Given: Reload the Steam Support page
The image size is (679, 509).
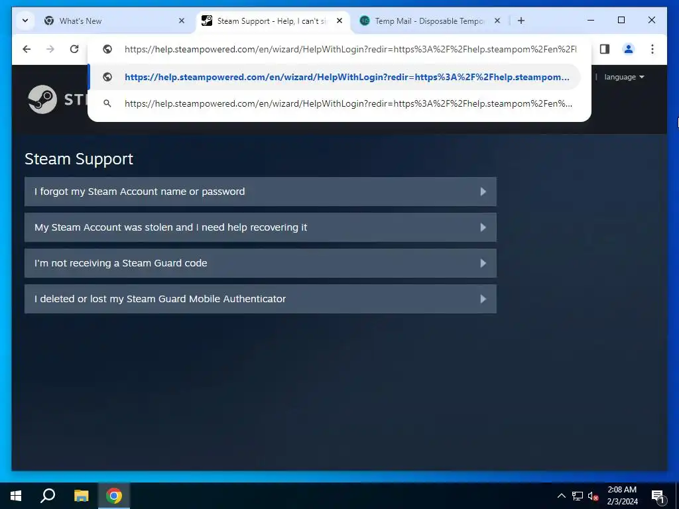Looking at the screenshot, I should pos(74,49).
